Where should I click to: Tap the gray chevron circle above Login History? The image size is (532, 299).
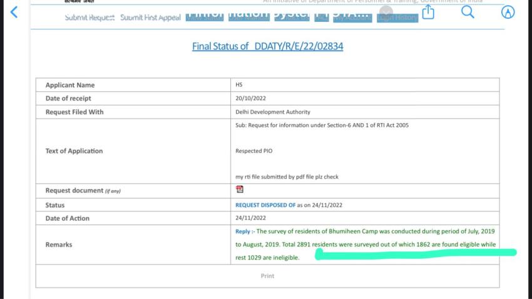[387, 12]
